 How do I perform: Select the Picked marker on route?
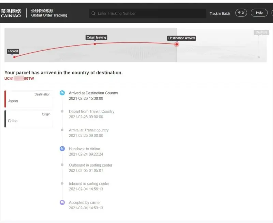[x=14, y=57]
